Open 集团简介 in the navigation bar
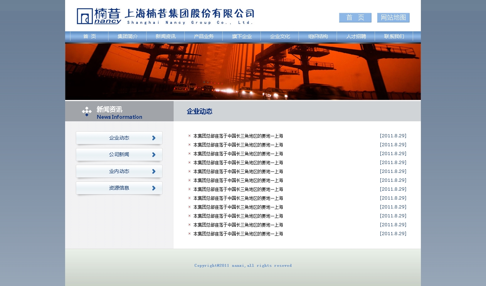 127,36
